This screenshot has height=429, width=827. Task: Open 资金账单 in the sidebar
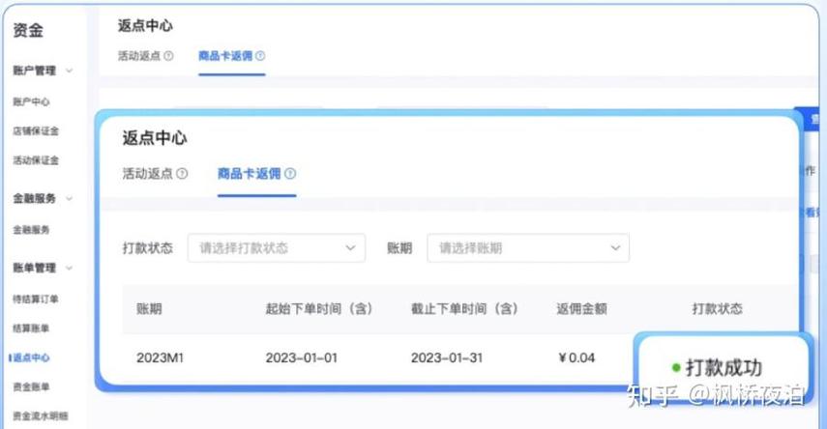click(31, 386)
